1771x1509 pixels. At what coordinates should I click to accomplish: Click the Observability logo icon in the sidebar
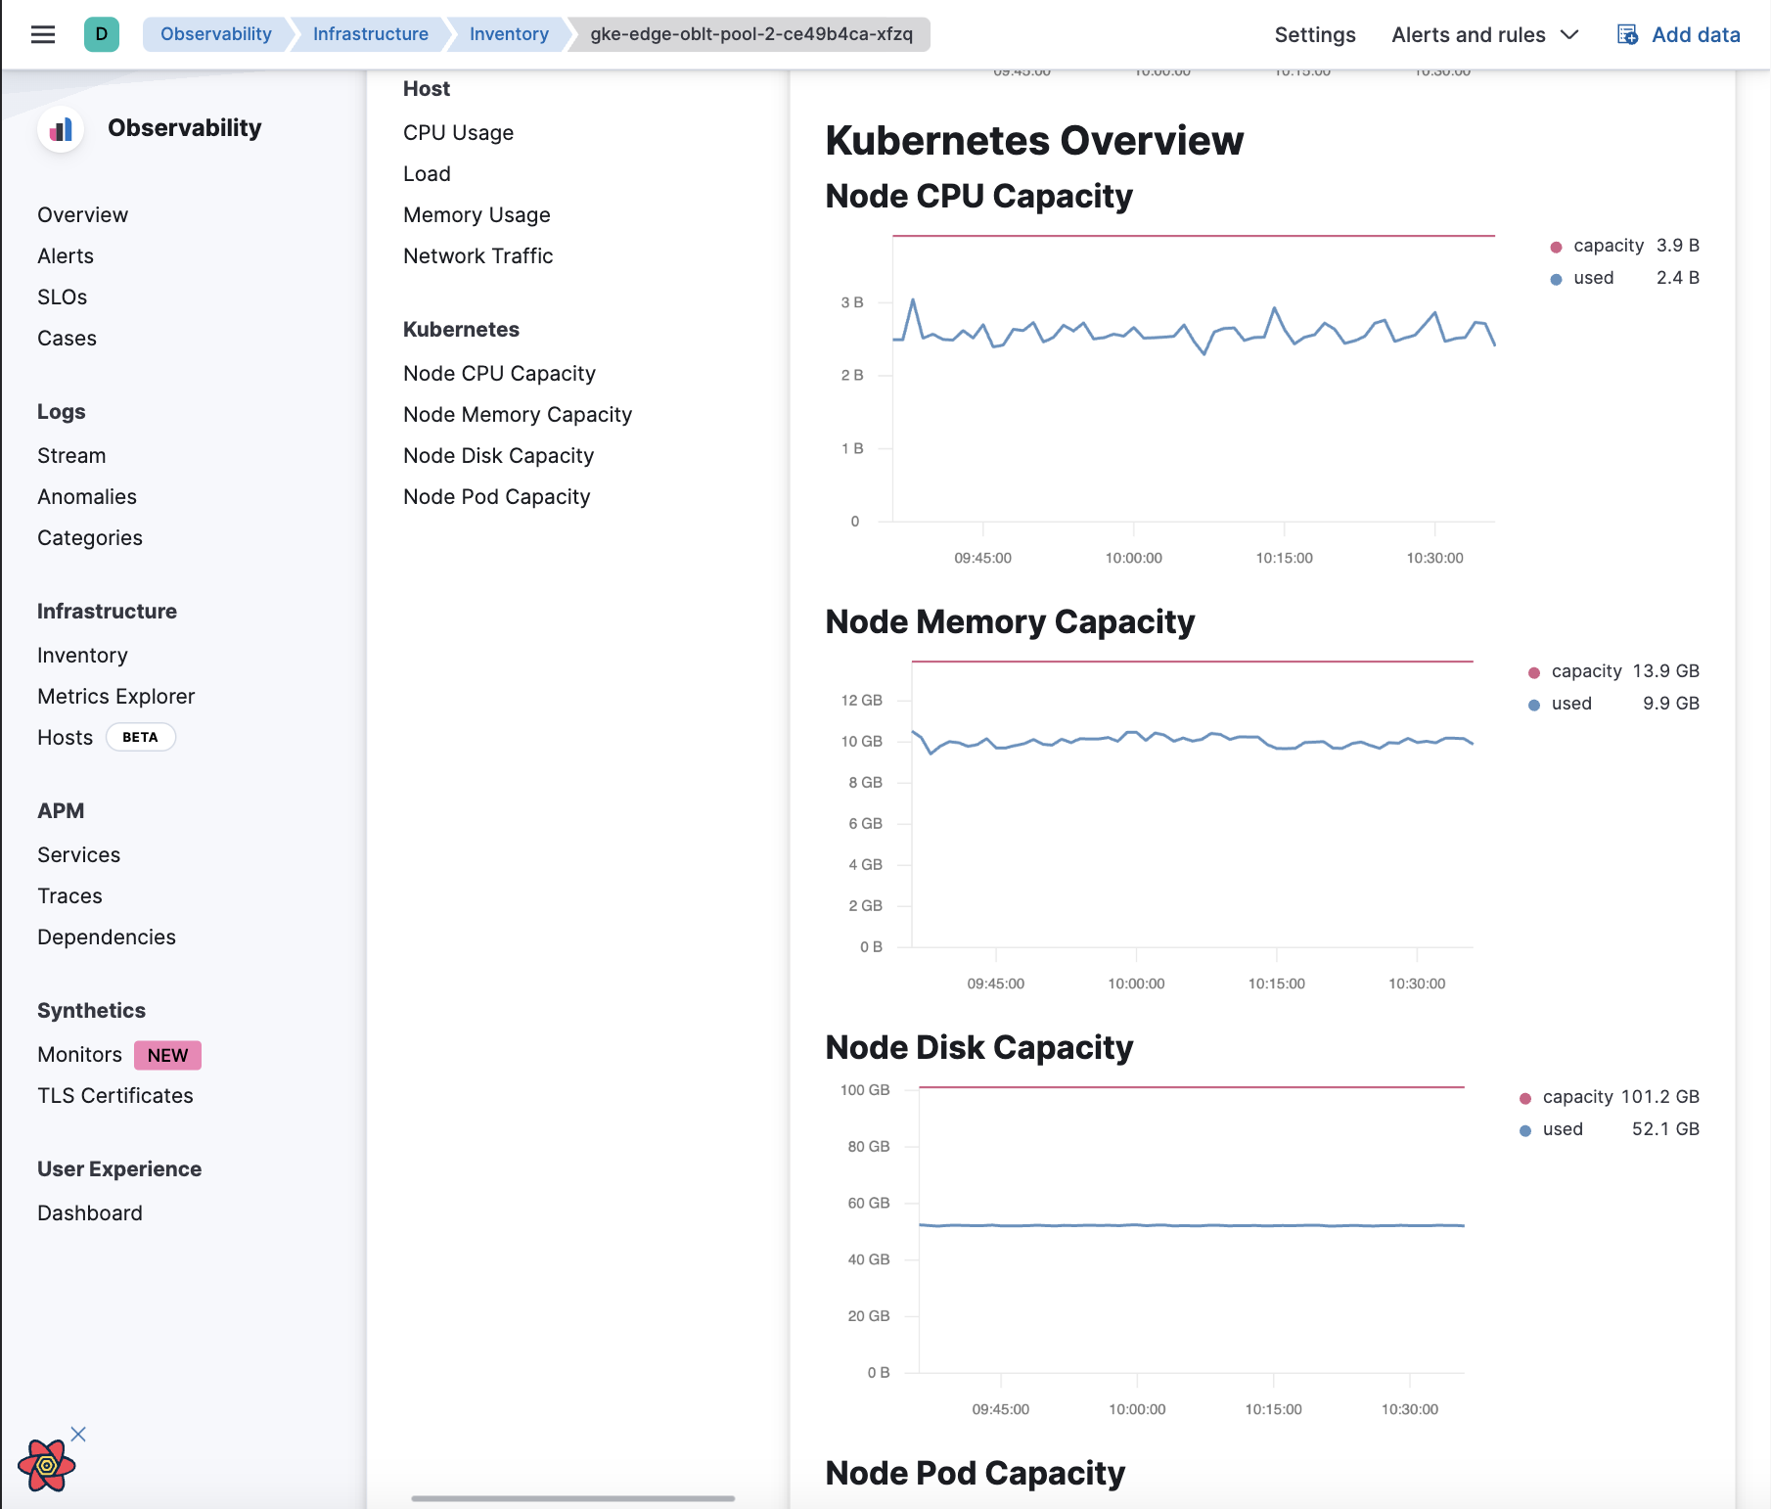[61, 129]
